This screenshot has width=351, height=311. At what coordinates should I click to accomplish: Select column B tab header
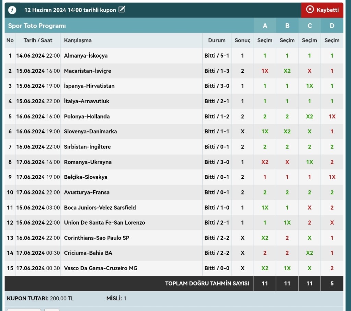click(287, 26)
